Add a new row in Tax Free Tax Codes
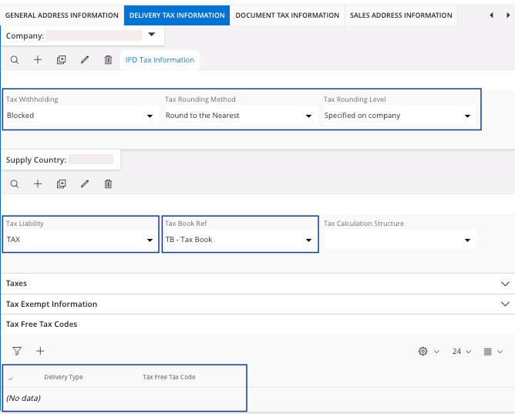515x414 pixels. pyautogui.click(x=40, y=351)
